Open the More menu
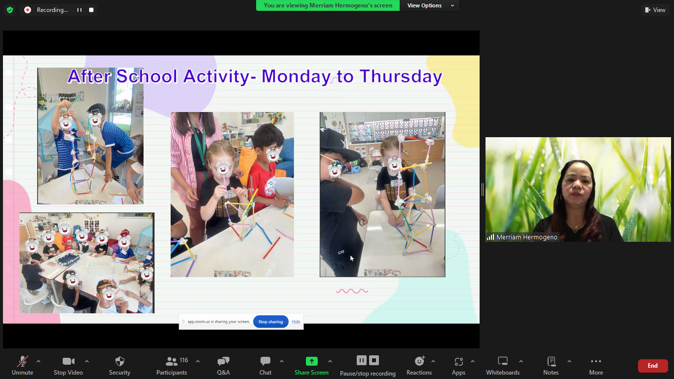Screen dimensions: 674x379 (x=596, y=366)
